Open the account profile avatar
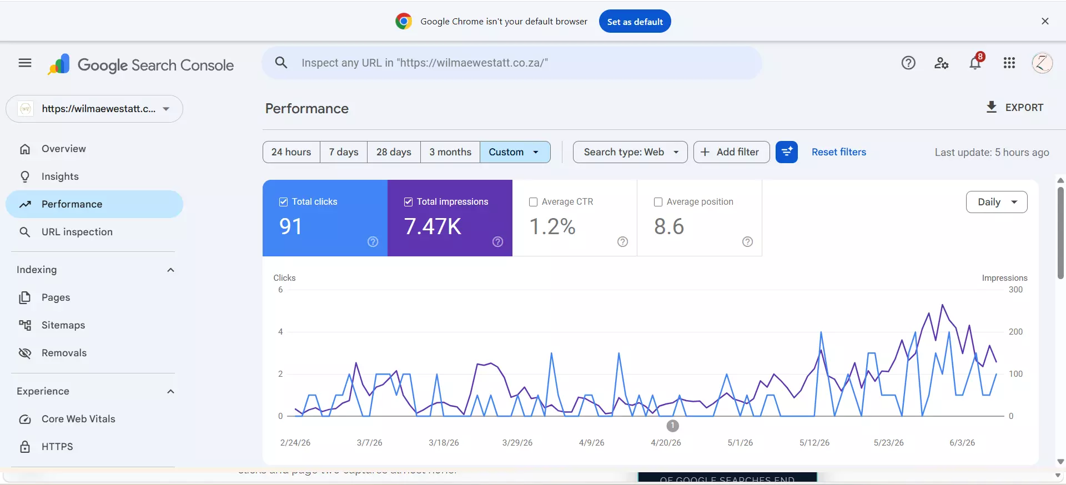This screenshot has height=485, width=1066. point(1042,63)
